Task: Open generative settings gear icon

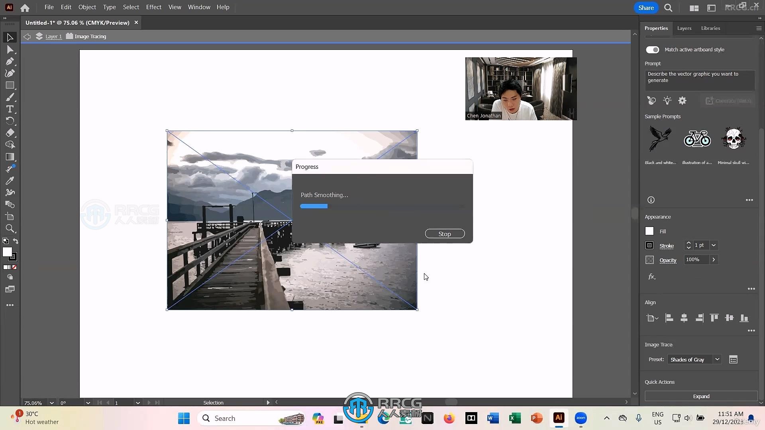Action: (683, 101)
